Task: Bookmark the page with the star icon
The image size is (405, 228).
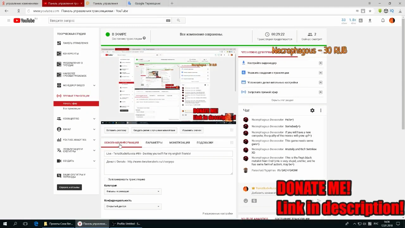Action: coord(370,11)
